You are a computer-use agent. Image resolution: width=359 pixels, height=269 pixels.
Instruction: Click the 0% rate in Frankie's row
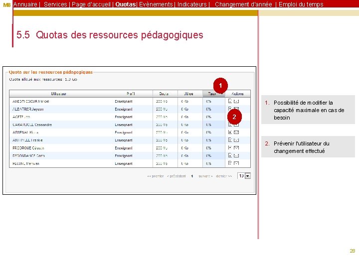click(x=208, y=140)
